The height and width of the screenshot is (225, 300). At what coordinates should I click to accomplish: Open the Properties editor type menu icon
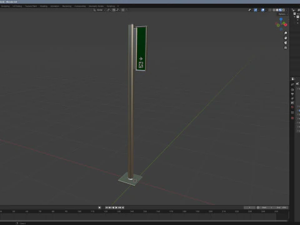point(293,79)
